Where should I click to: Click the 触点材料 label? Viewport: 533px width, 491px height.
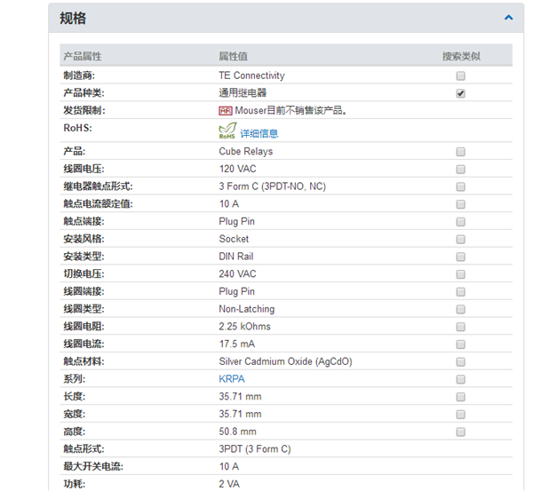tap(84, 361)
